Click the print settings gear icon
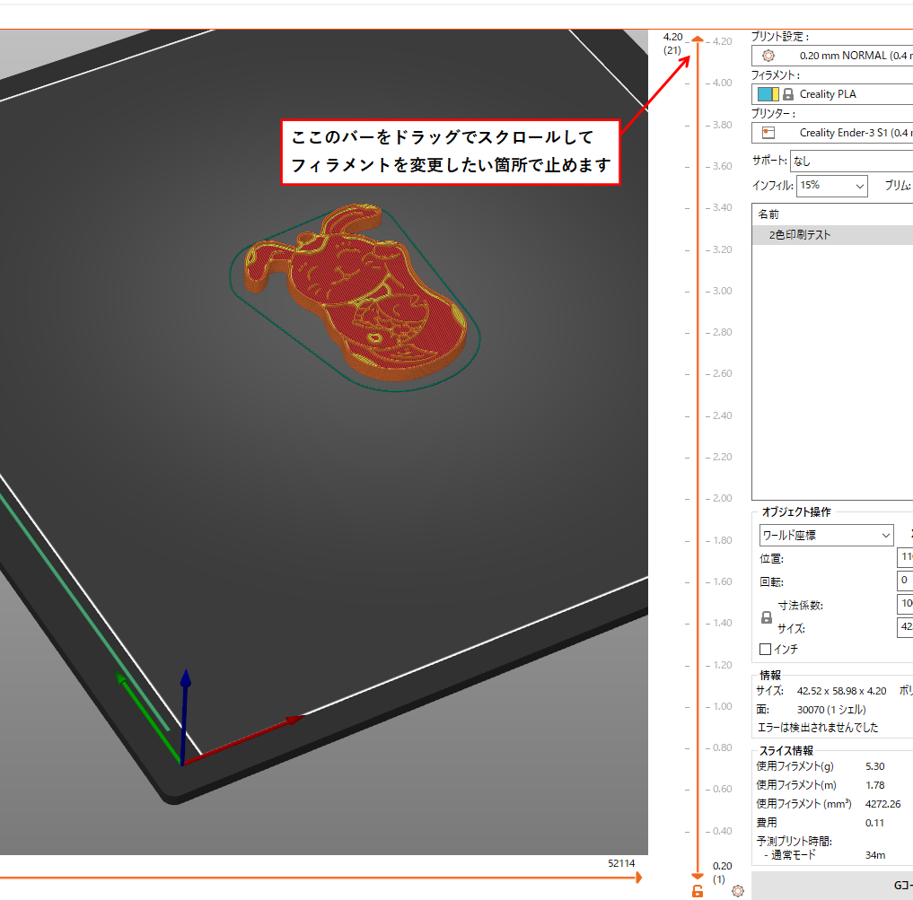The image size is (913, 900). (768, 56)
